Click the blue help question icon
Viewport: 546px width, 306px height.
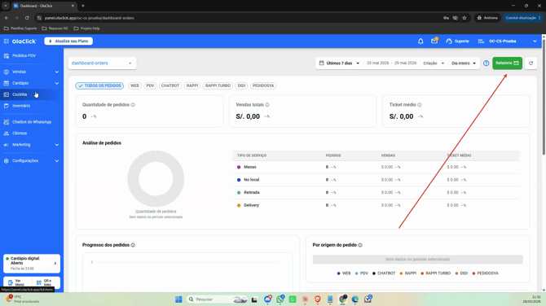point(487,63)
